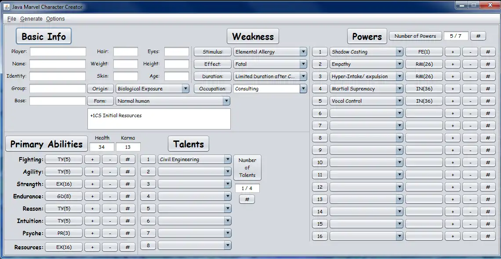The image size is (501, 259).
Task: Click talent slot number 1 button
Action: (x=148, y=159)
